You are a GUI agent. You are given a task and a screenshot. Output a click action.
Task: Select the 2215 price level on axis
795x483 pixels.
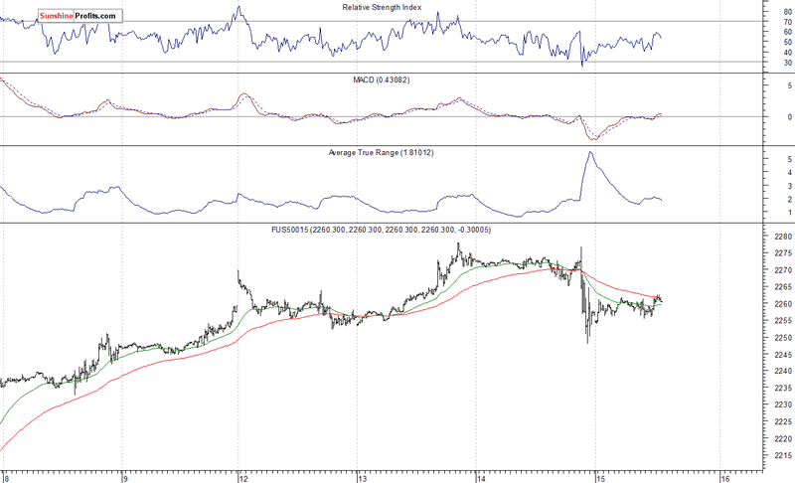pos(781,454)
